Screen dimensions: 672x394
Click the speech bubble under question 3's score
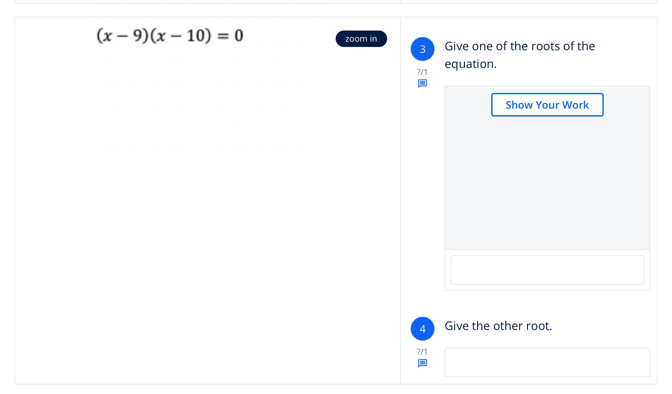click(x=423, y=84)
